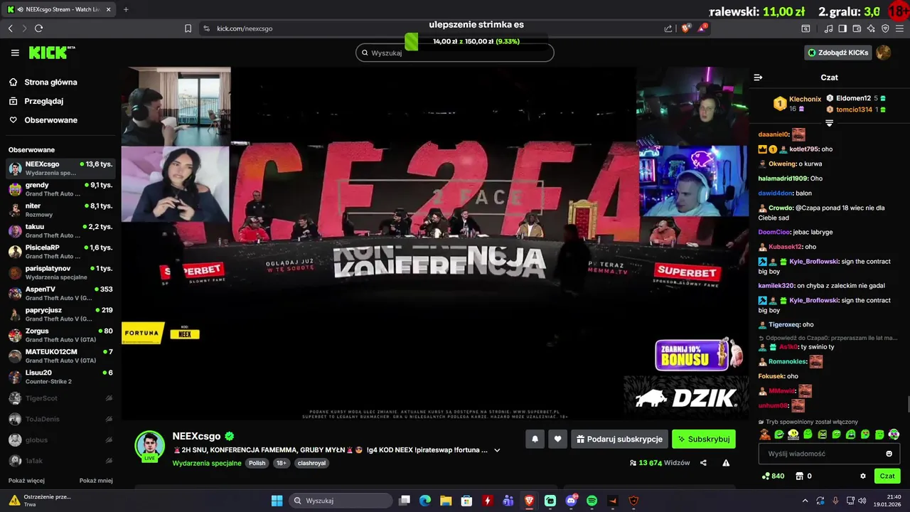Screen dimensions: 910x512
Task: Click the Polish language tag
Action: pyautogui.click(x=257, y=463)
